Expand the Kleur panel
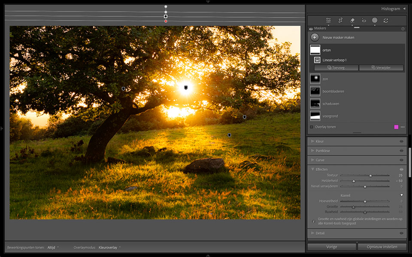The image size is (412, 257). pyautogui.click(x=313, y=141)
